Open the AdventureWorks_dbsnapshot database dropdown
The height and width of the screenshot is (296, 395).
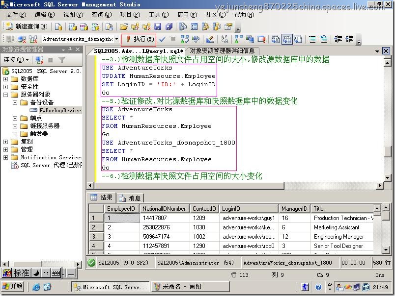tap(116, 39)
